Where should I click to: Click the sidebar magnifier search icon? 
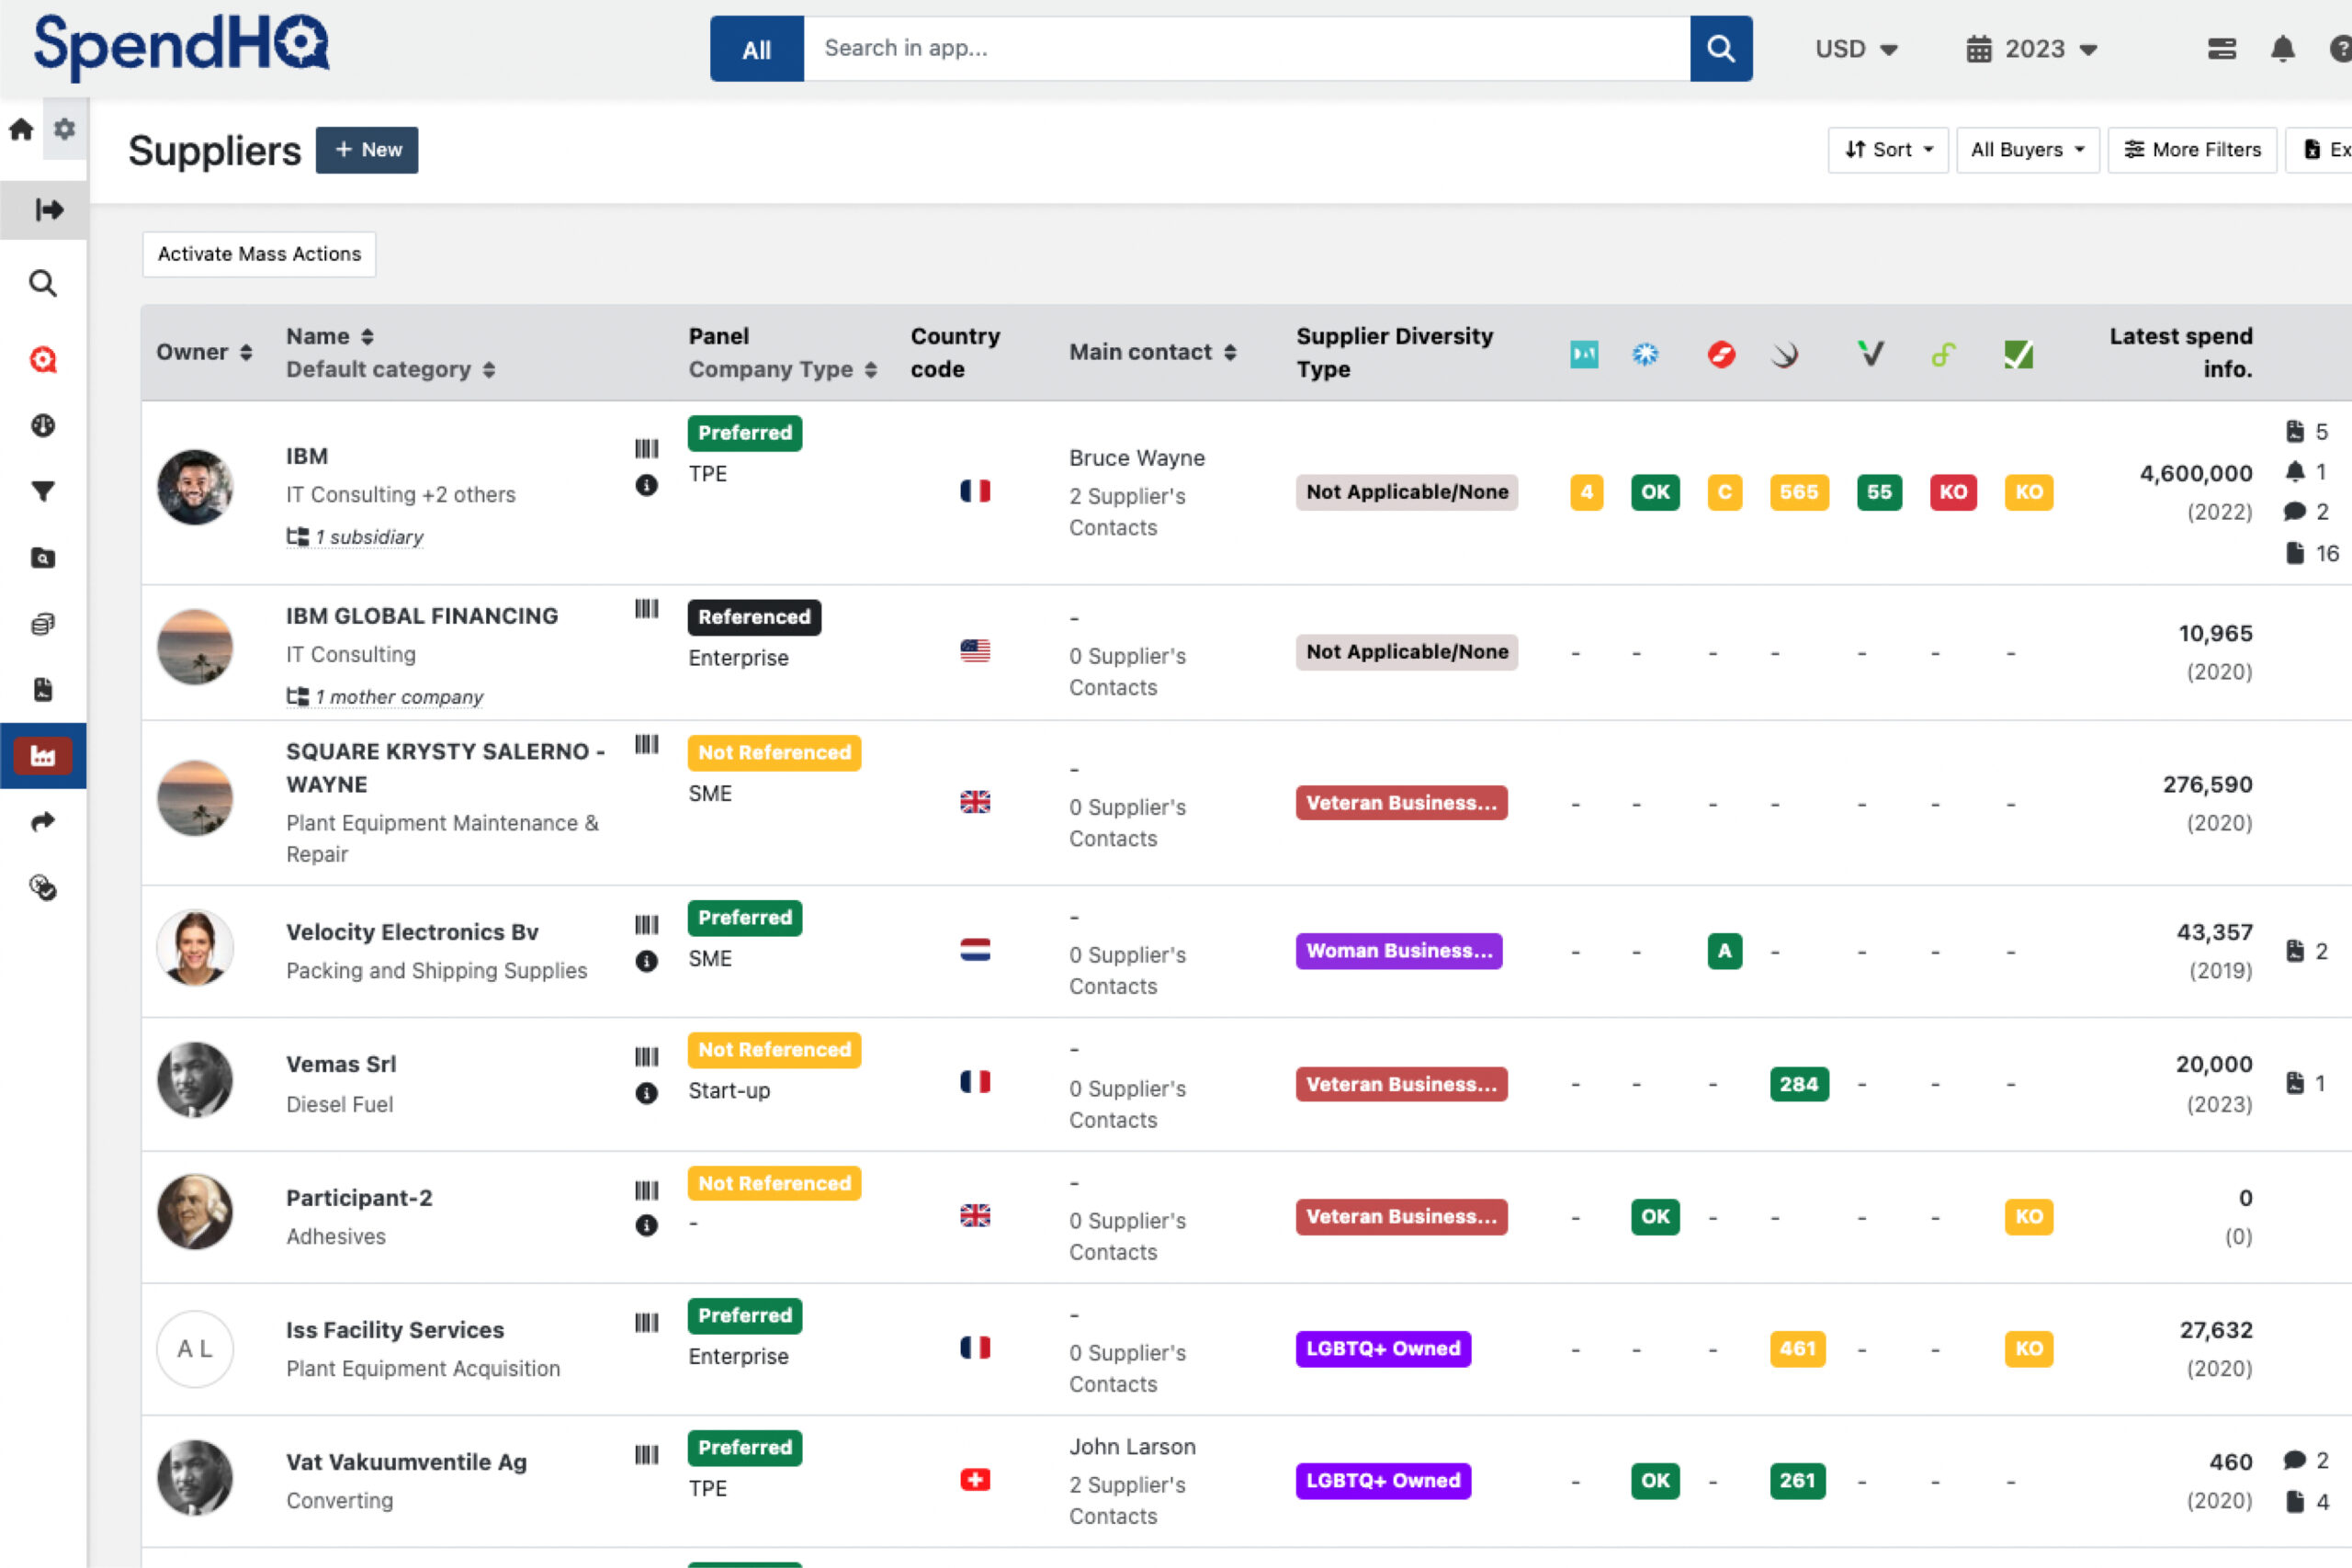point(43,284)
